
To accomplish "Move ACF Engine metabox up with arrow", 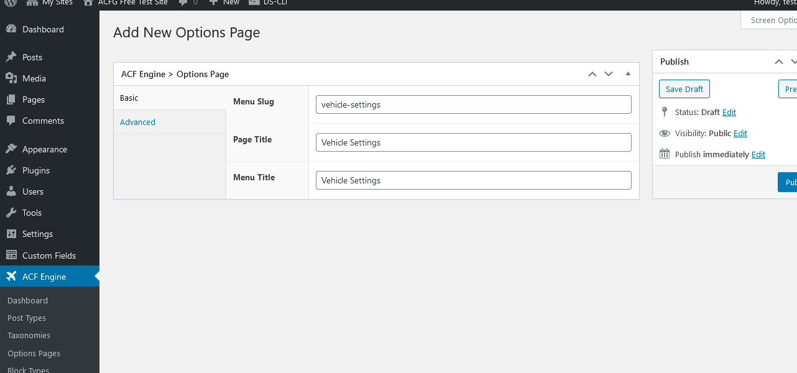I will pos(592,74).
